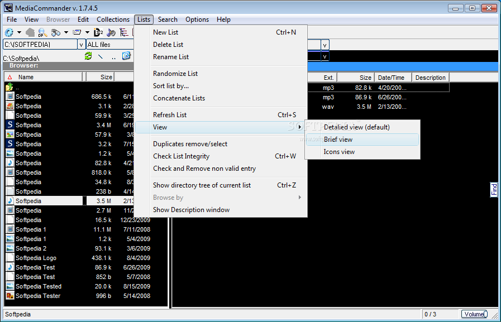Open the dropdown arrow beside the cards icon
The width and height of the screenshot is (501, 322).
[87, 32]
